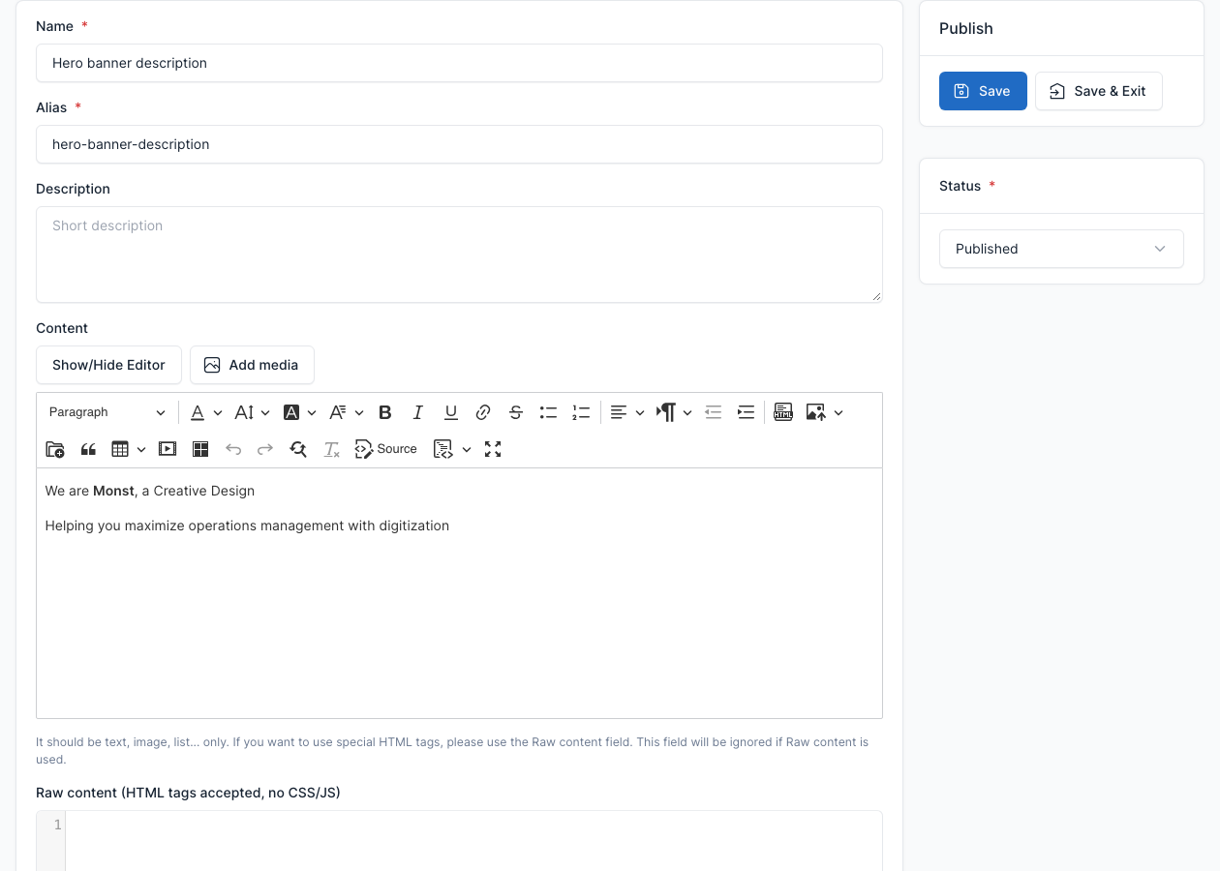1220x871 pixels.
Task: Click the bold word "Monst" in the content
Action: click(x=113, y=491)
